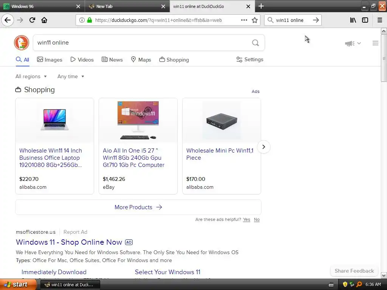
Task: Click the DuckDuckGo duck logo
Action: click(22, 43)
